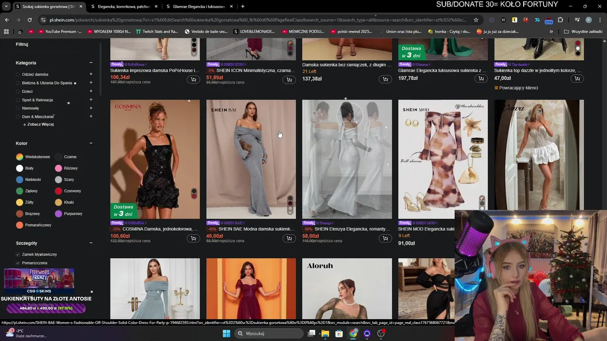Open the COSMINA Damska, jednokolorowa product title
The width and height of the screenshot is (607, 341).
click(160, 229)
